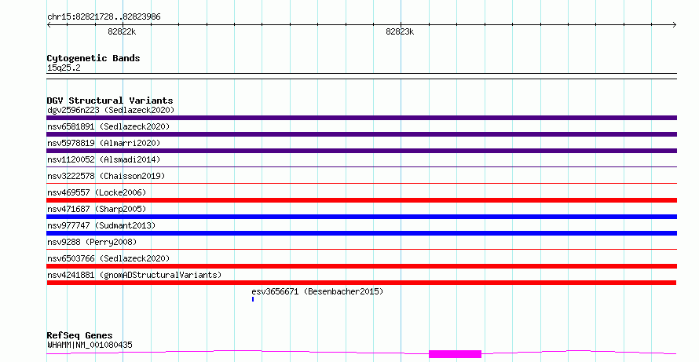Click the blue bar of nsv471687
Screen dimensions: 699x362
[361, 217]
